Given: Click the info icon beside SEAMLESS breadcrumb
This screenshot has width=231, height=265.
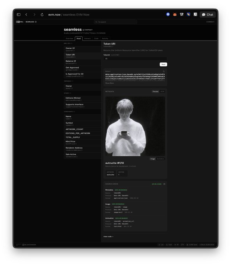Looking at the screenshot, I should pyautogui.click(x=36, y=22).
